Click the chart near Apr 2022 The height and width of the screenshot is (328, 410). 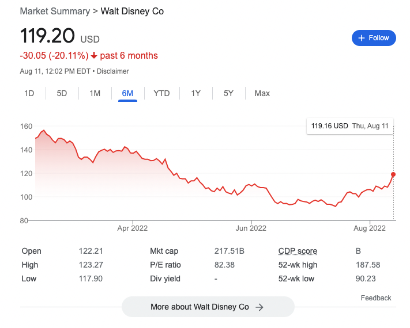coord(133,152)
